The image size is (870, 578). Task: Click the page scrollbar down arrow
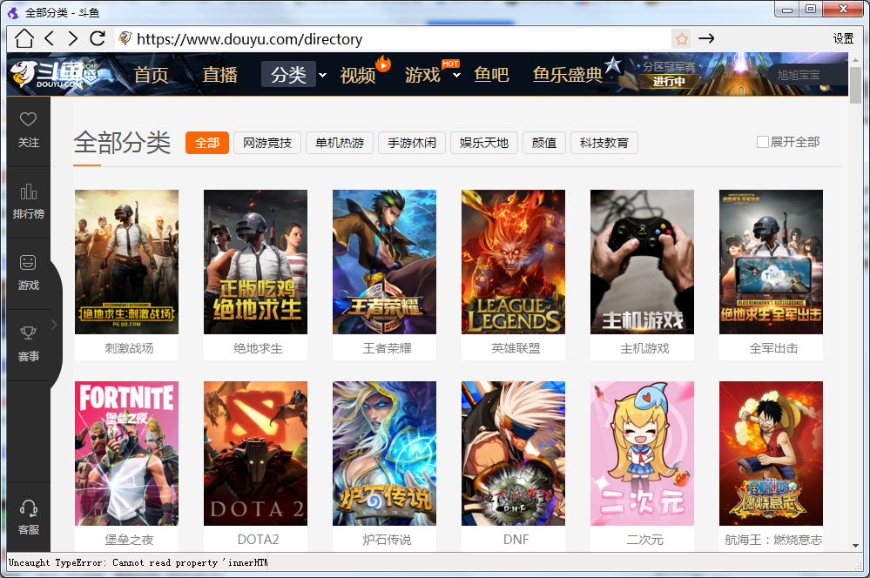tap(855, 546)
